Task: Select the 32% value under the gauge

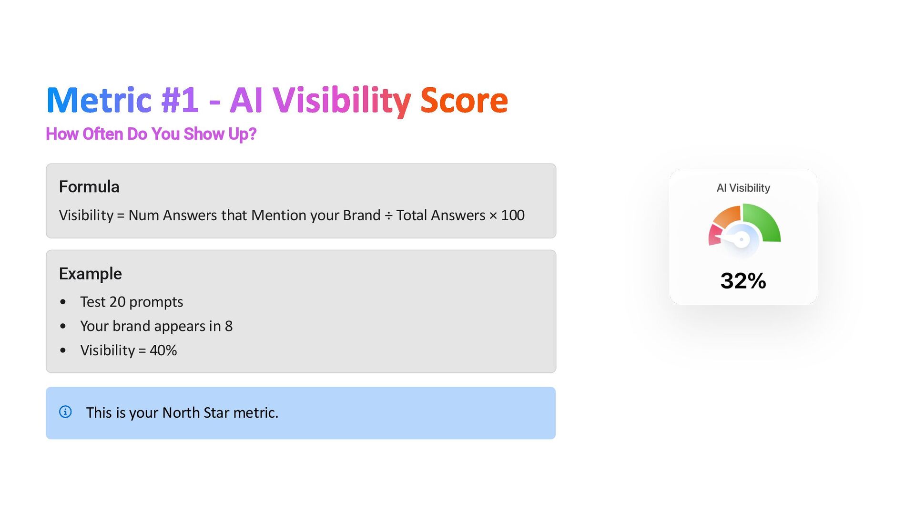Action: pos(743,280)
